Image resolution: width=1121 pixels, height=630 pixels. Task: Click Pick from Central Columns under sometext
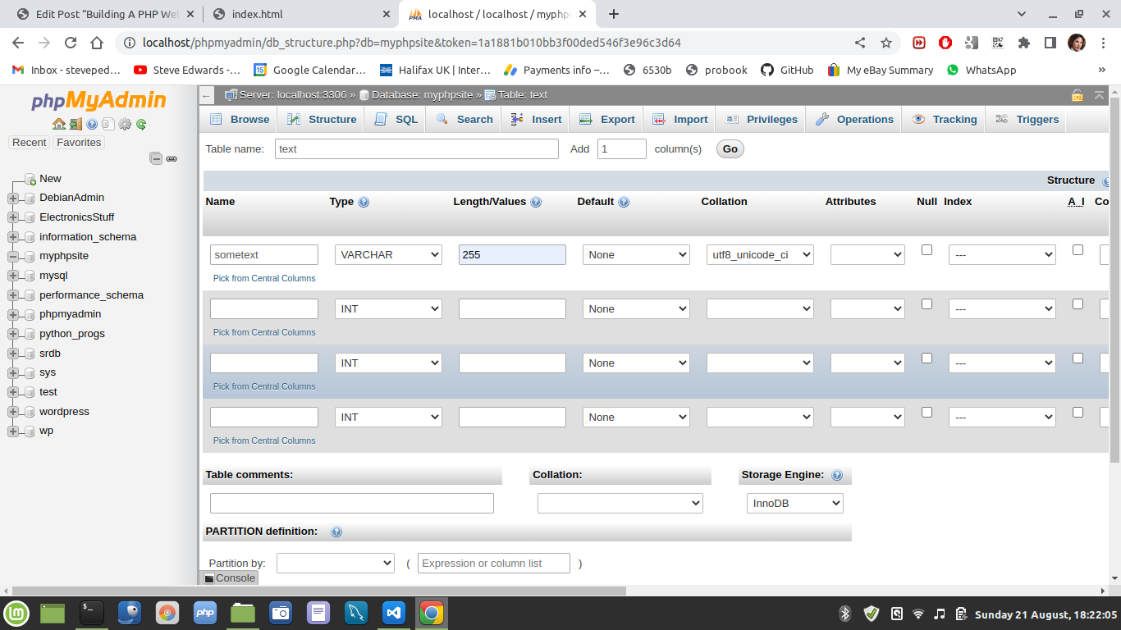264,279
